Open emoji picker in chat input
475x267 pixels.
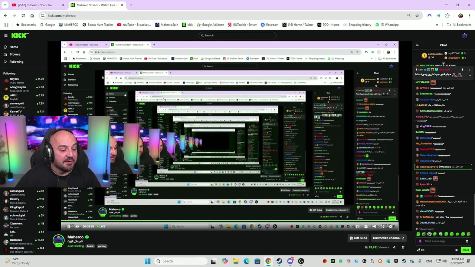pos(467,241)
